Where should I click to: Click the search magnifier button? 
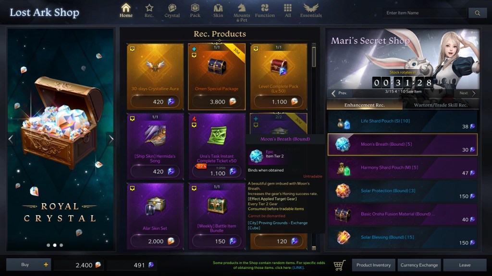coord(478,13)
